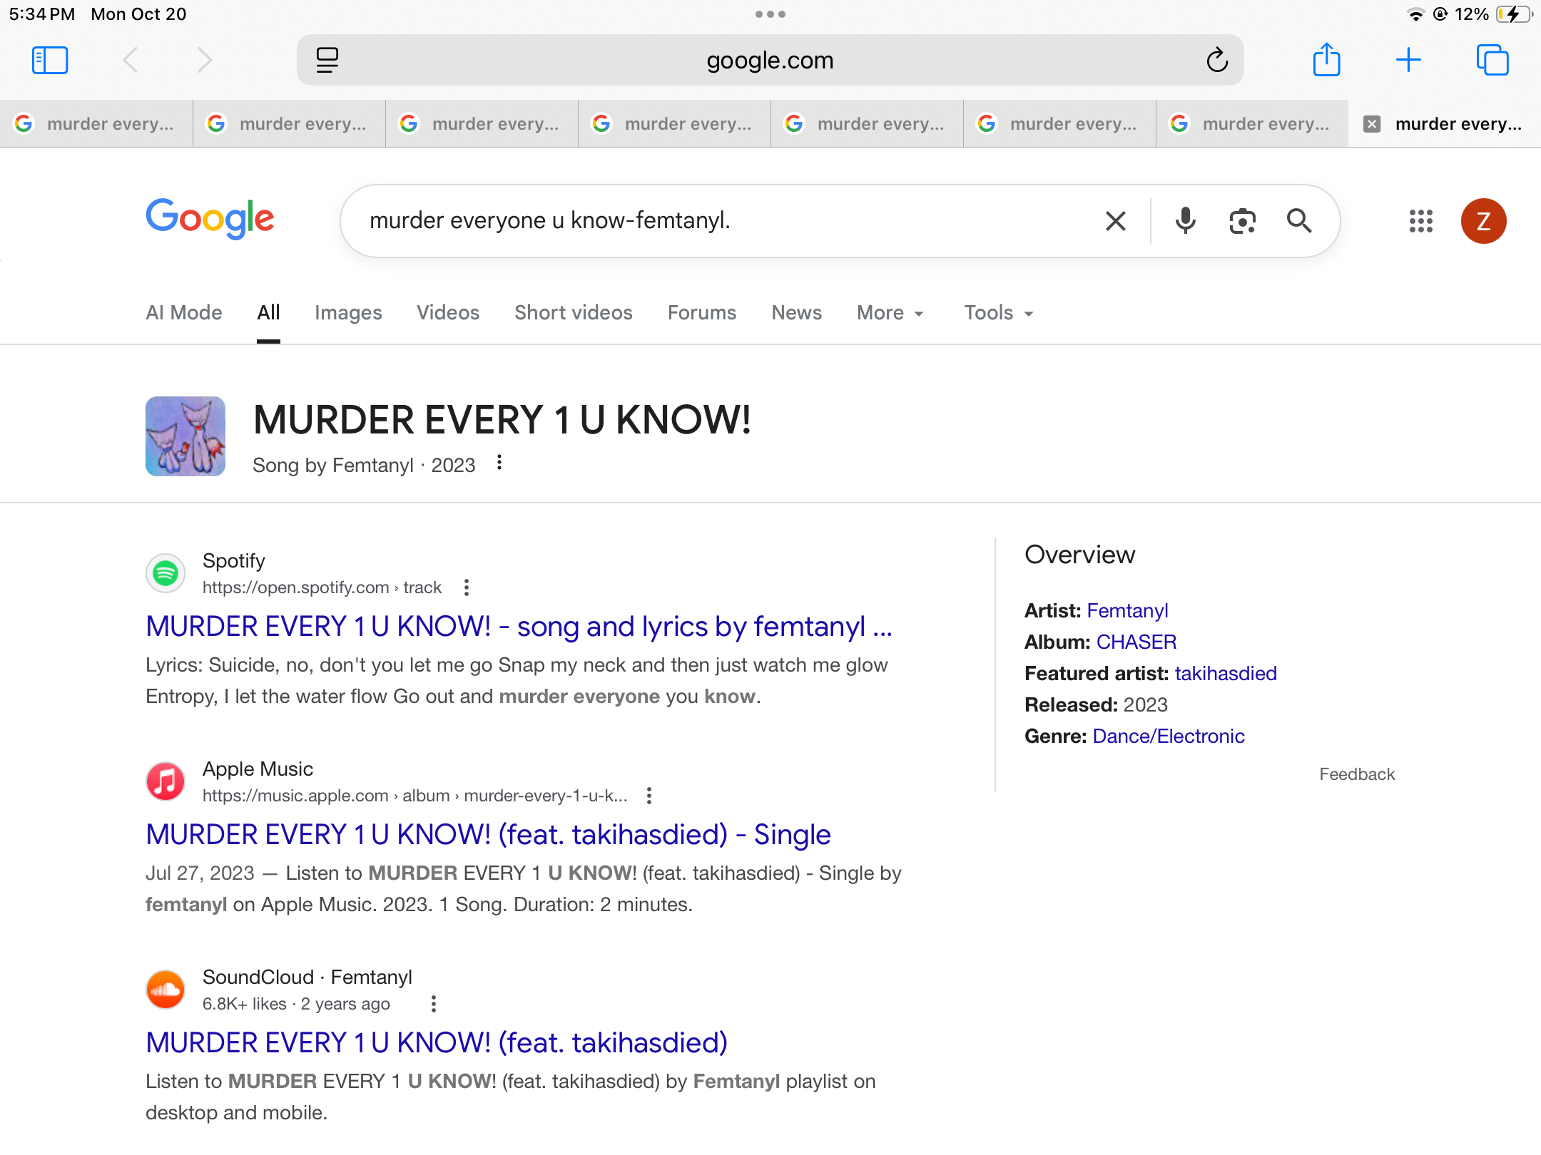Screen dimensions: 1541x1155
Task: Close the active murder every... tab
Action: click(1371, 124)
